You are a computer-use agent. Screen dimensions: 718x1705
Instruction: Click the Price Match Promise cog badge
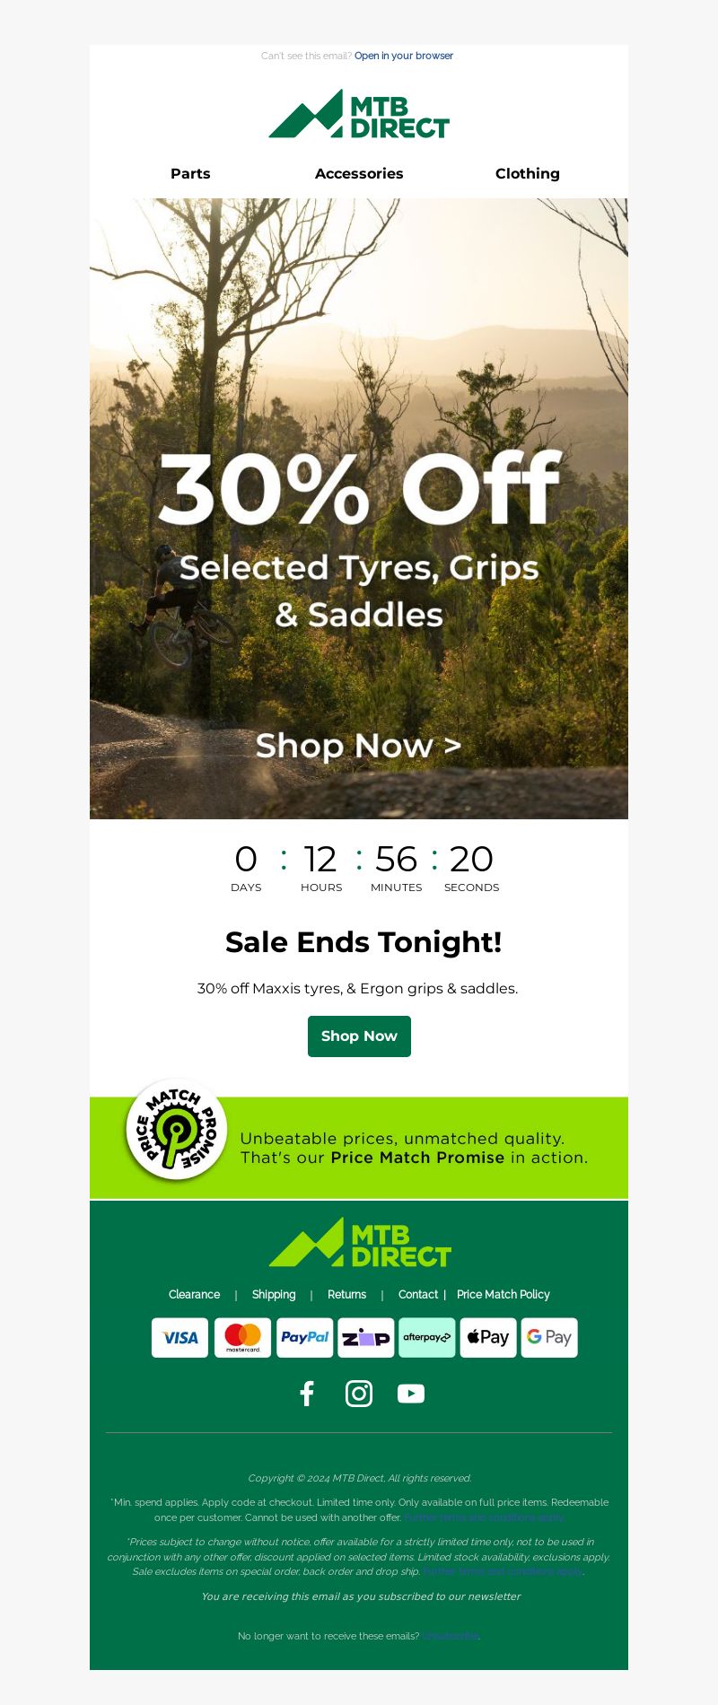coord(177,1130)
